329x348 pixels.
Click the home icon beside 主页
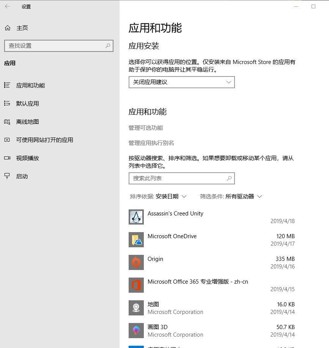click(8, 28)
